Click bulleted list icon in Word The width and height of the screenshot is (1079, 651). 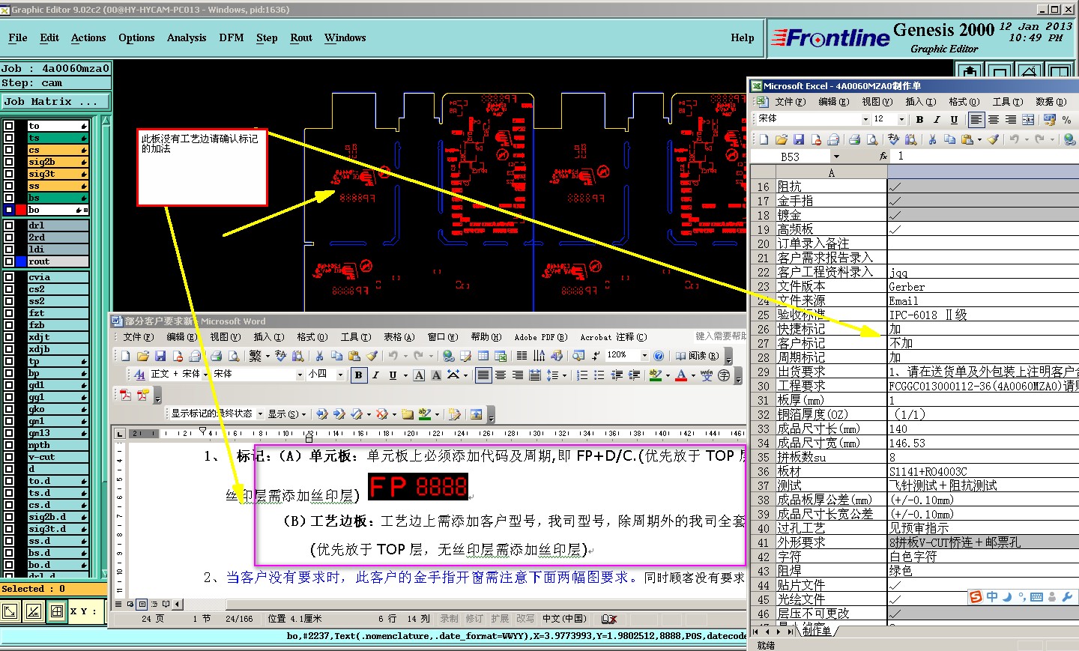click(599, 375)
